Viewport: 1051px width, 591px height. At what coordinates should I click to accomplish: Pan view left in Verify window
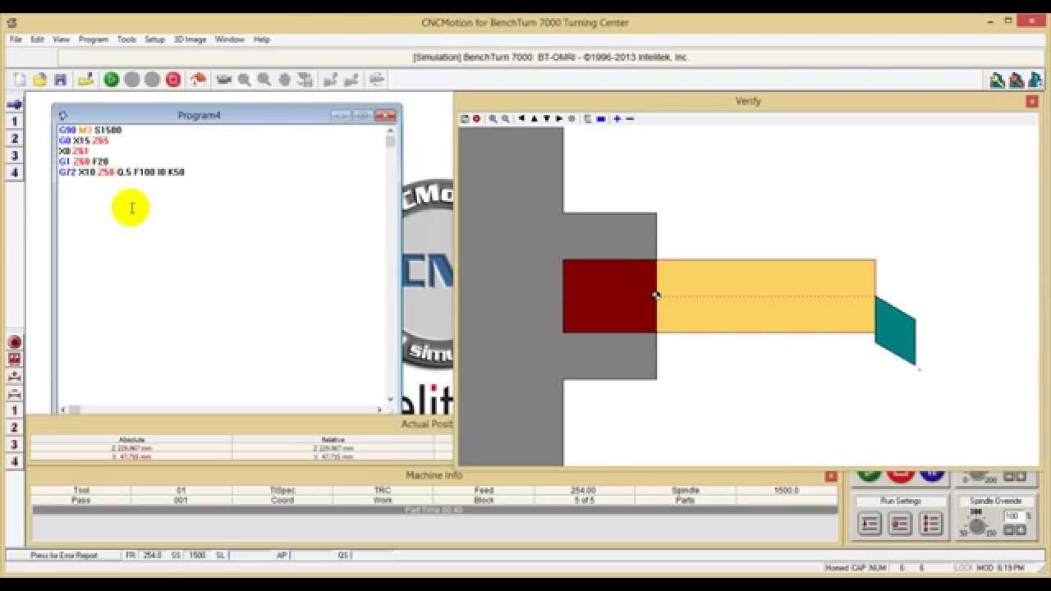[521, 119]
